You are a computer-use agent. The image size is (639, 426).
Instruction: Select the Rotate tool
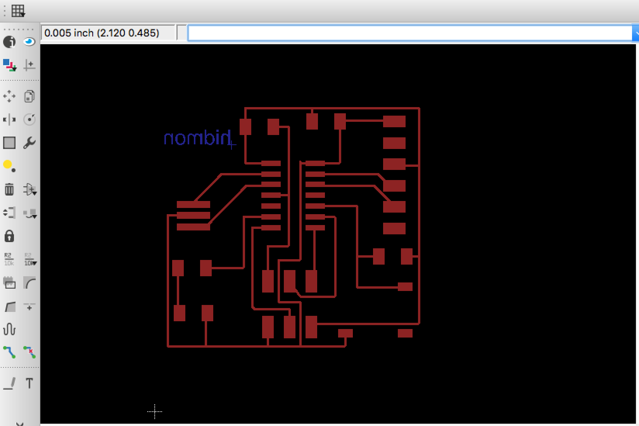(x=29, y=119)
